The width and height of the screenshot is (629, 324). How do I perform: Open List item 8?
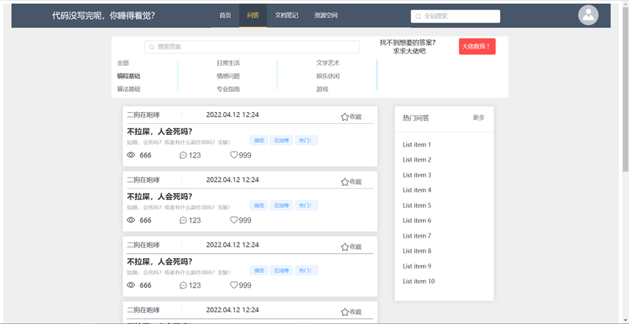[417, 251]
